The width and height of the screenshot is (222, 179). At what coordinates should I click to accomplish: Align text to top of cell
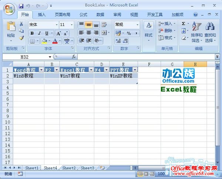tap(81, 25)
